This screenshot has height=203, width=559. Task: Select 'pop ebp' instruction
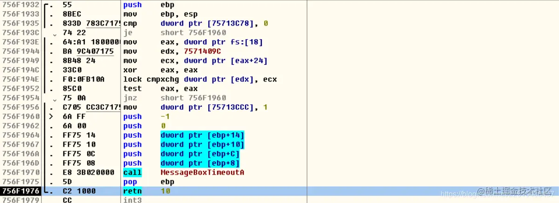point(149,182)
